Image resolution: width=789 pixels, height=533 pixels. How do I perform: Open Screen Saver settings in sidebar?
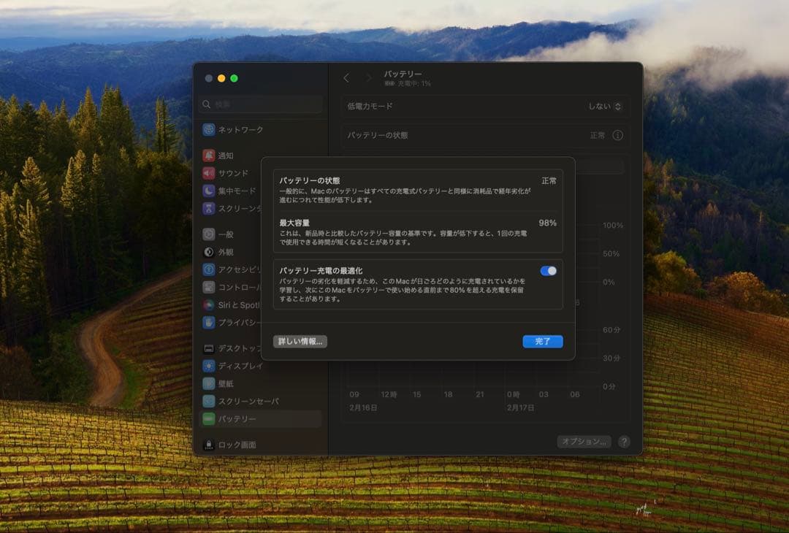[x=248, y=401]
